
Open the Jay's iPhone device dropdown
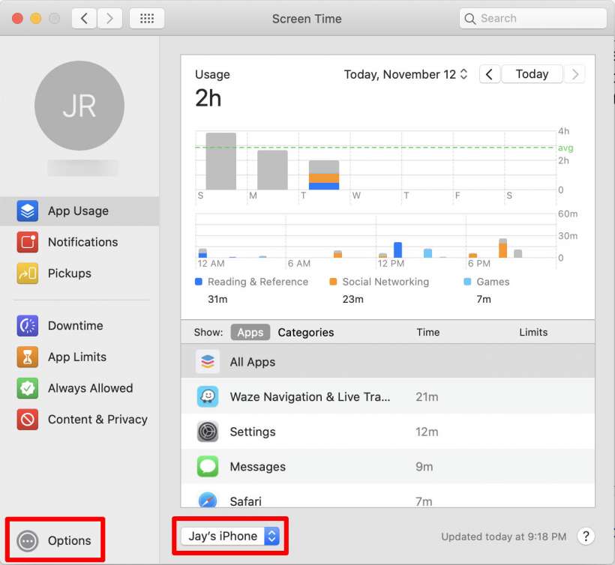(230, 536)
